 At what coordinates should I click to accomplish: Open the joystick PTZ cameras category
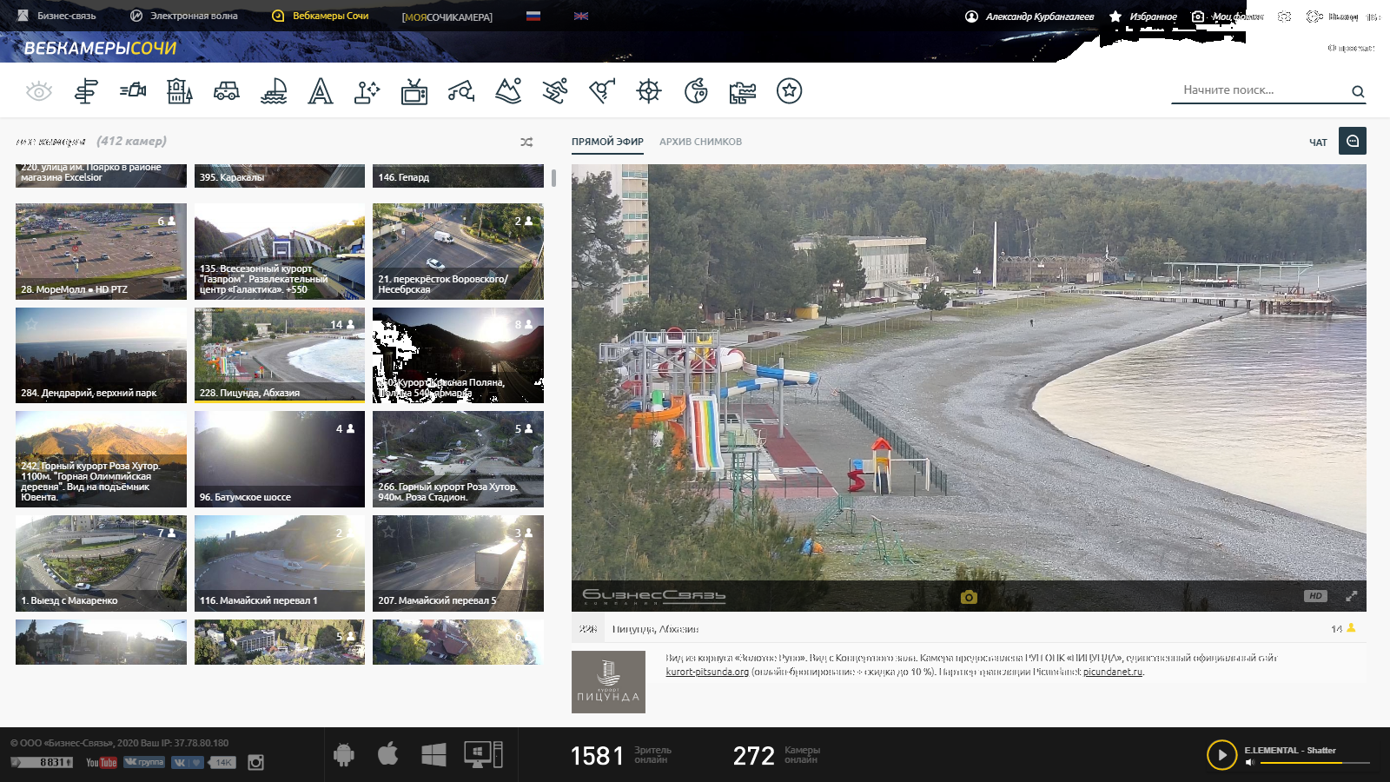coord(367,90)
